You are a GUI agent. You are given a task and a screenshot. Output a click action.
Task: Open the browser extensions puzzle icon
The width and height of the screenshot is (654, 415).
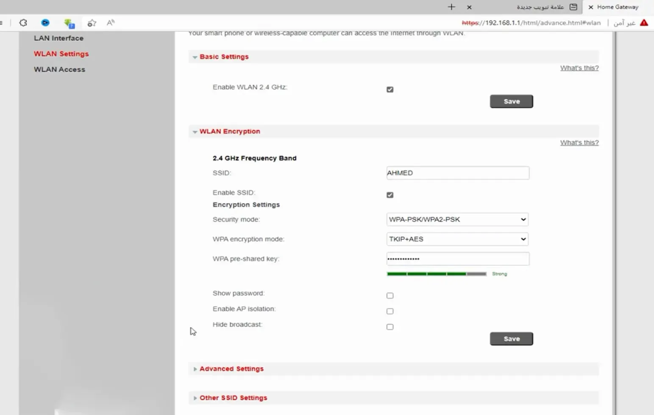click(23, 23)
